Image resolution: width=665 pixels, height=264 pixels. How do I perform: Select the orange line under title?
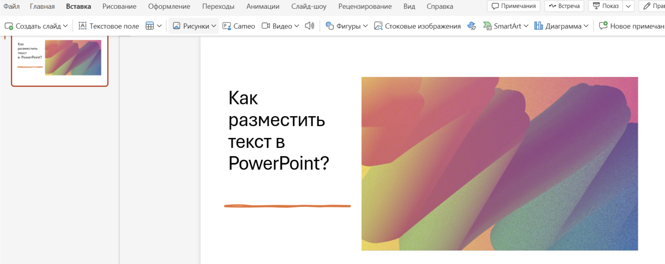click(287, 206)
